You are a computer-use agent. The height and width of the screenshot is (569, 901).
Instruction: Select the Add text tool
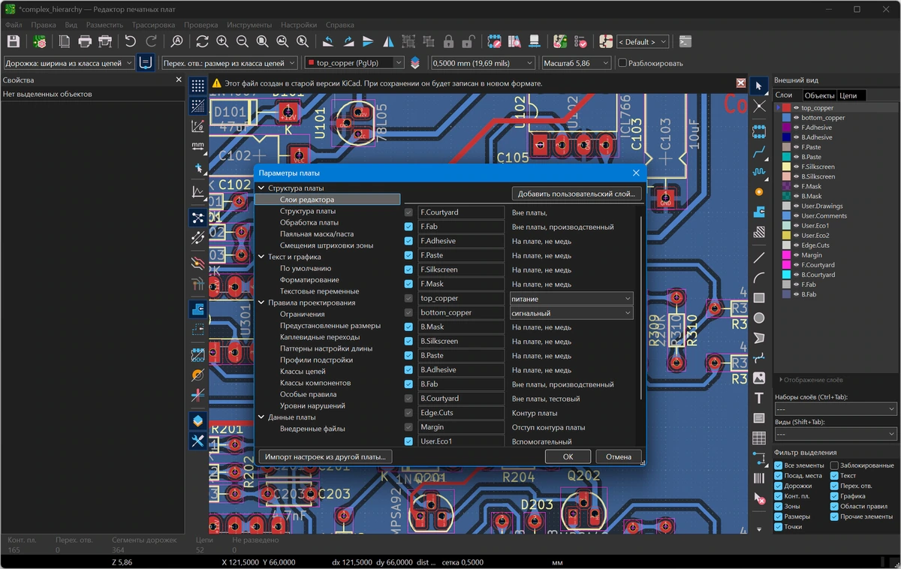[x=759, y=398]
